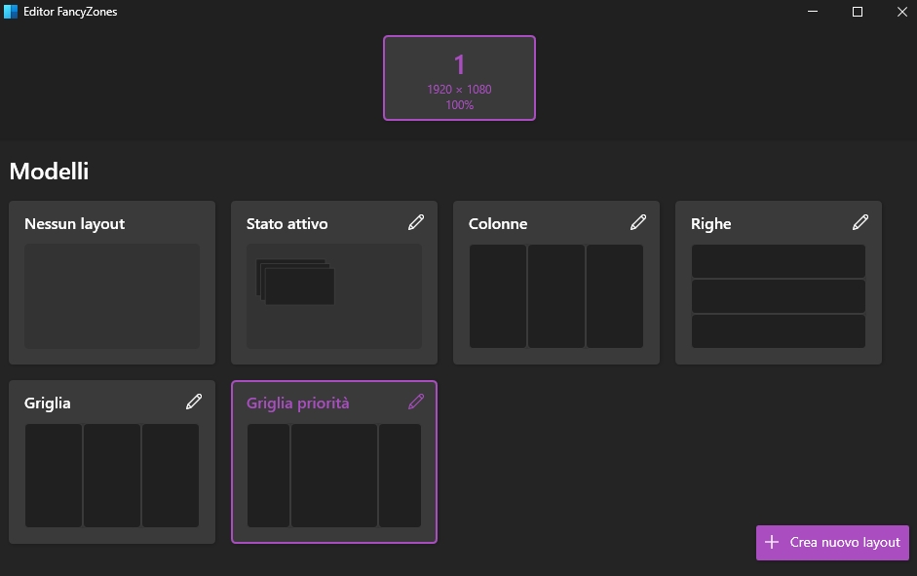Click the FancyZones app icon in title bar
Viewport: 917px width, 576px height.
[11, 11]
